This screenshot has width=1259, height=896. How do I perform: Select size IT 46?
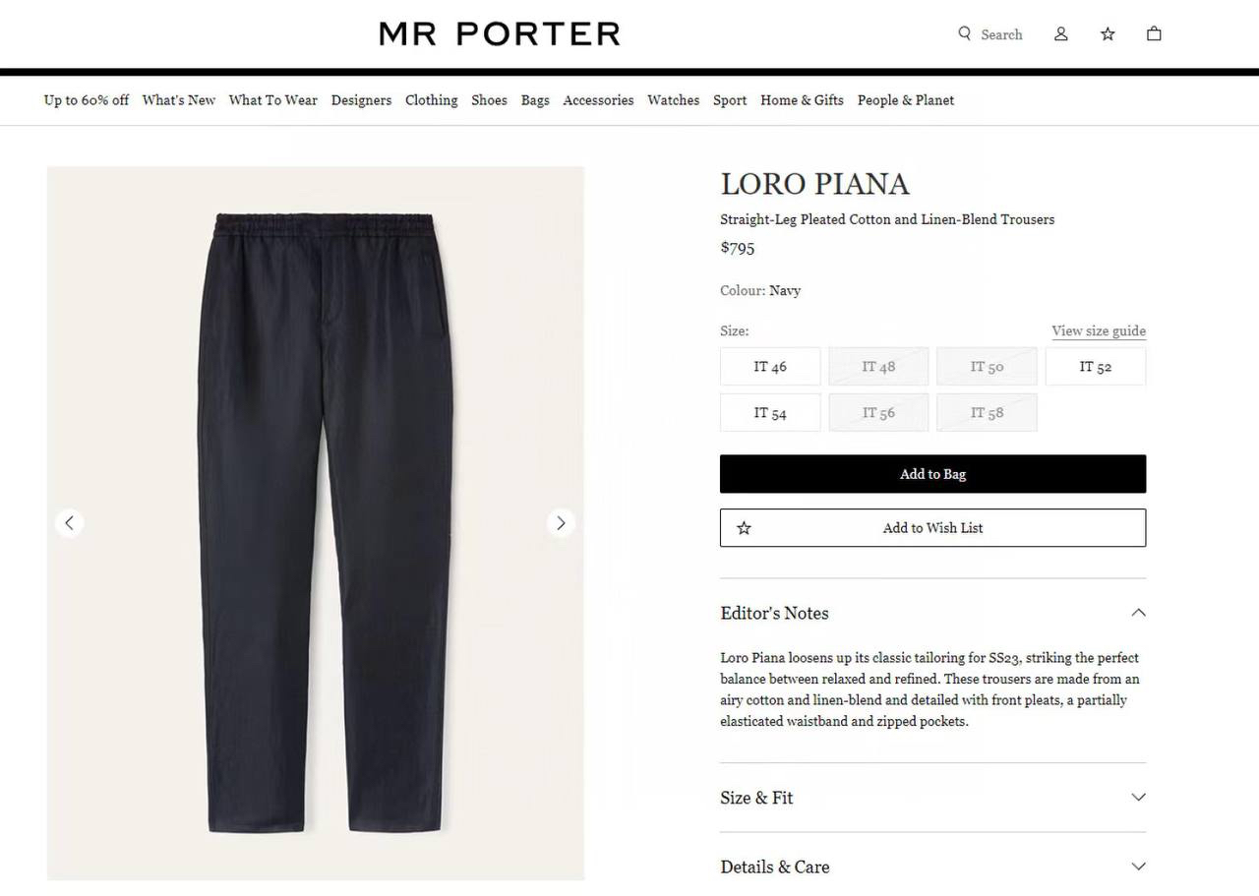click(770, 366)
